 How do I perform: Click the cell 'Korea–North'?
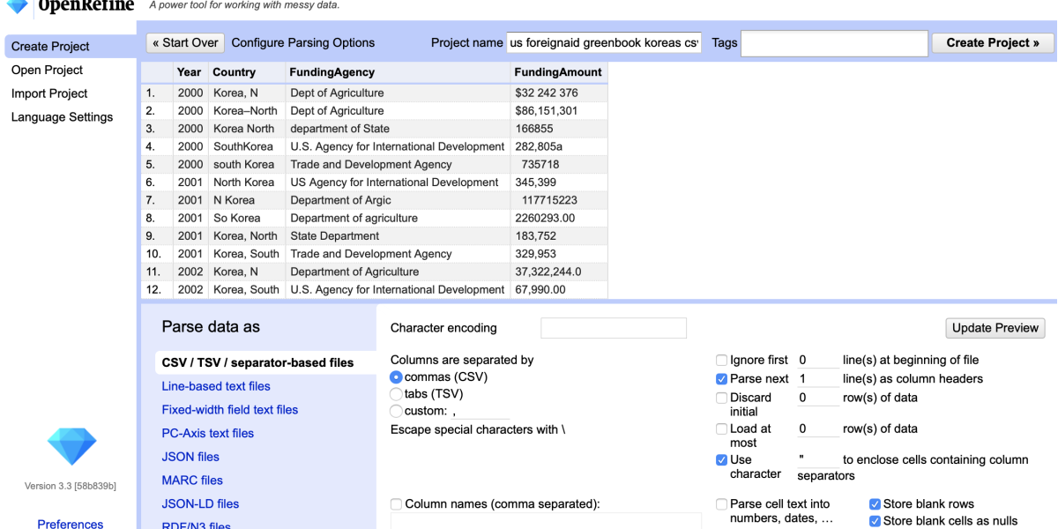[246, 111]
